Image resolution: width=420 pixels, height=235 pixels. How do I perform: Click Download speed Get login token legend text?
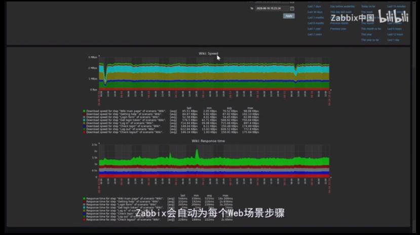pos(126,120)
